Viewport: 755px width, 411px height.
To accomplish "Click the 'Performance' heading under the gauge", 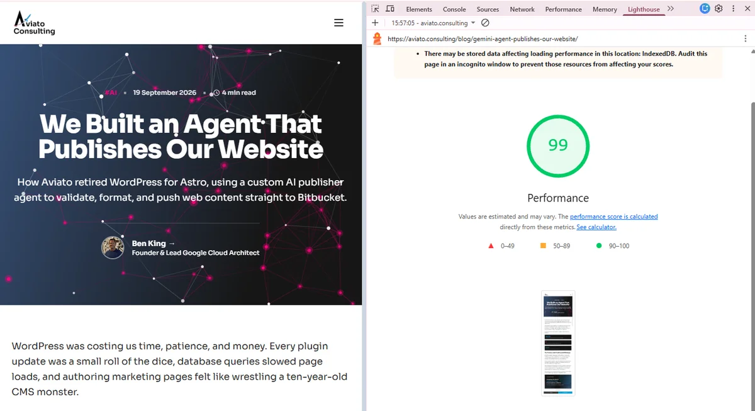I will click(x=558, y=198).
